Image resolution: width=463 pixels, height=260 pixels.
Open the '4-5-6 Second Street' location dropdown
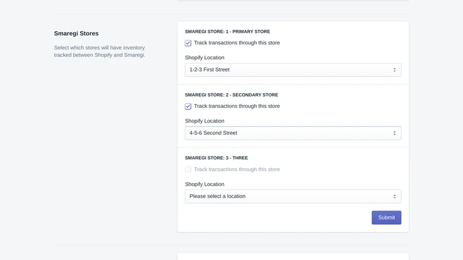293,133
